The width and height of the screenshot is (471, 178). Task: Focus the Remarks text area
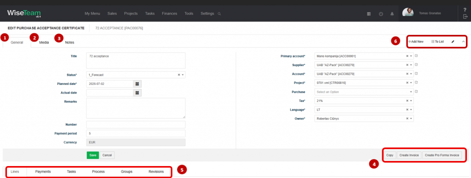tap(136, 108)
